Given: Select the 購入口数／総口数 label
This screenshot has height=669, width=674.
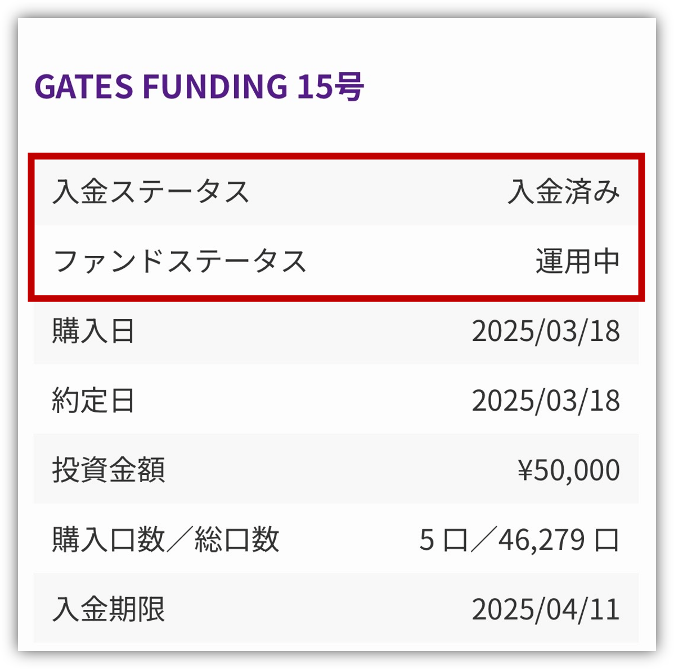Looking at the screenshot, I should (x=165, y=540).
